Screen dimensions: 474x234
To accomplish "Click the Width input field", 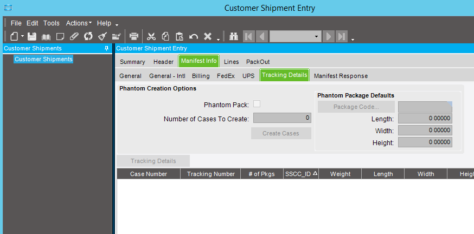I will 425,131.
